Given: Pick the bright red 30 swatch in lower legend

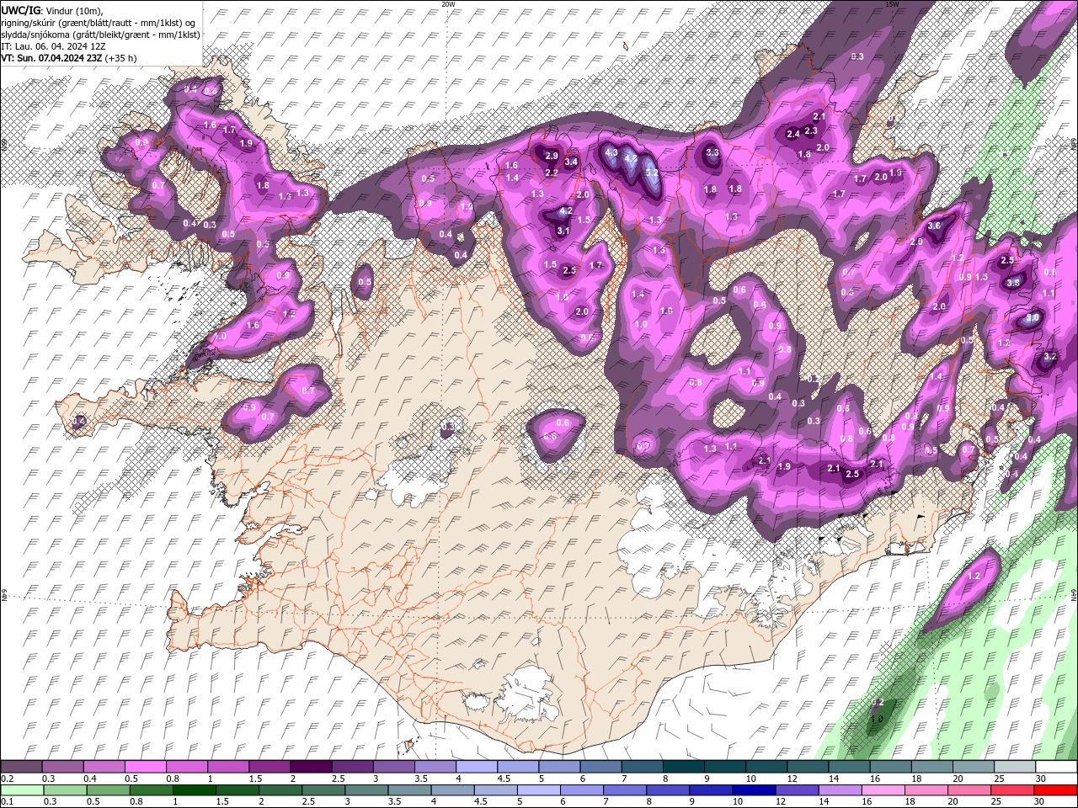Looking at the screenshot, I should (1056, 790).
